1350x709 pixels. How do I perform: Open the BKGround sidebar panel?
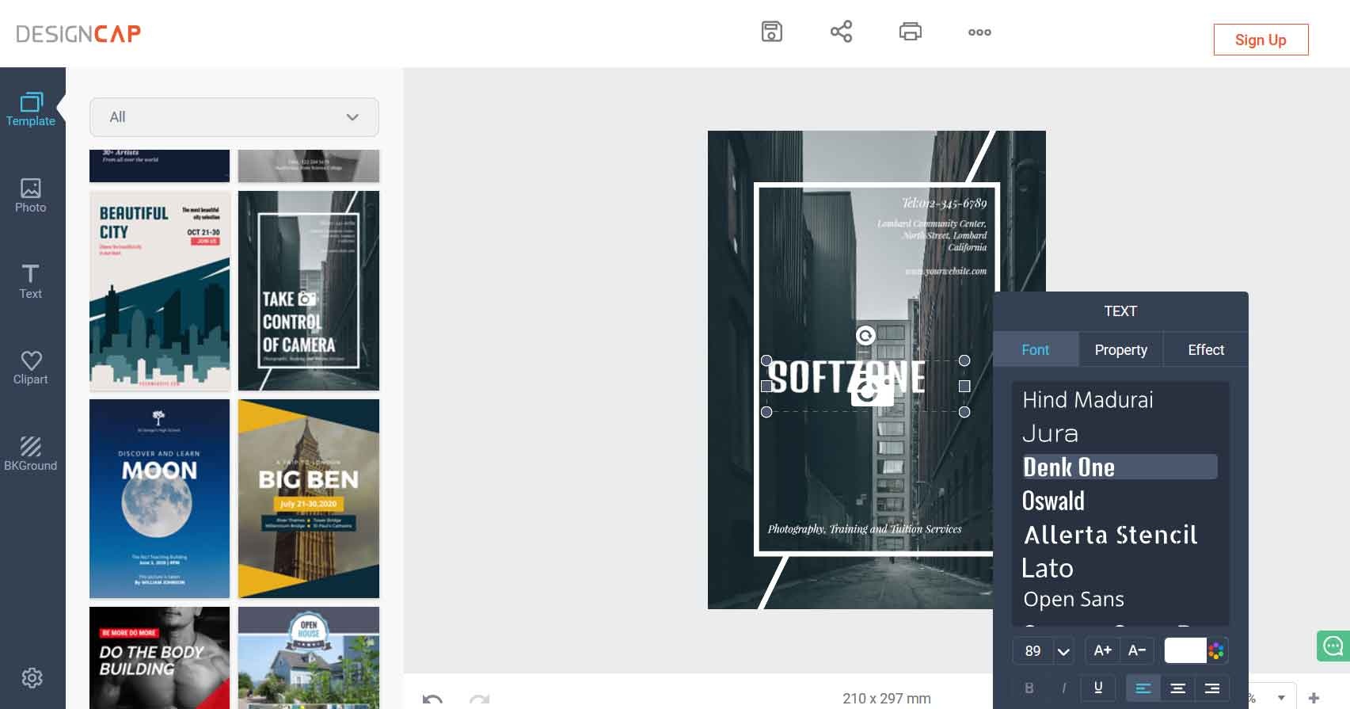31,454
